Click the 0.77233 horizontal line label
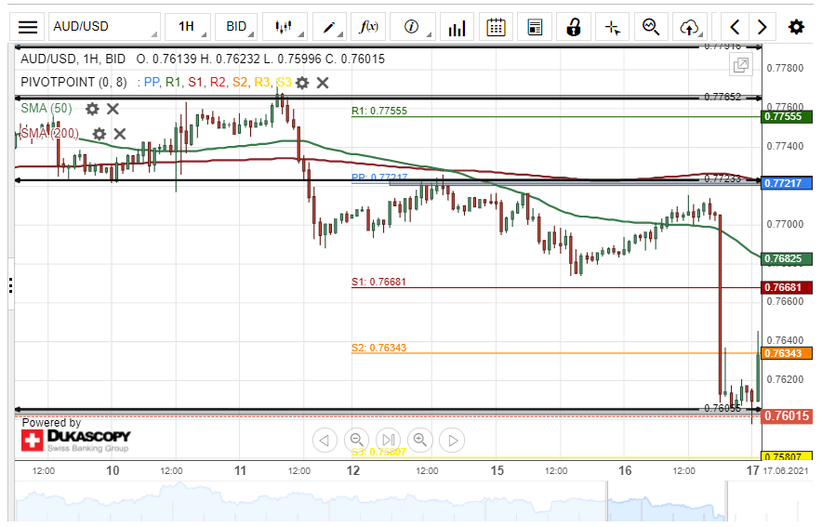 (723, 178)
